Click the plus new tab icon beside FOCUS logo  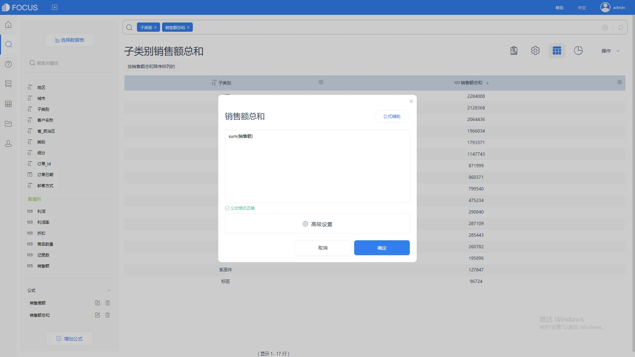tap(55, 7)
